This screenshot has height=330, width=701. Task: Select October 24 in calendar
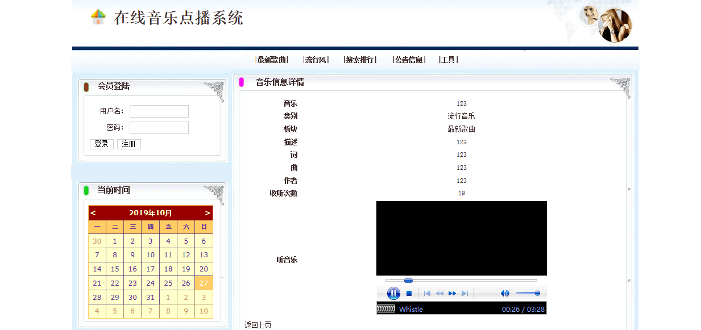click(150, 283)
